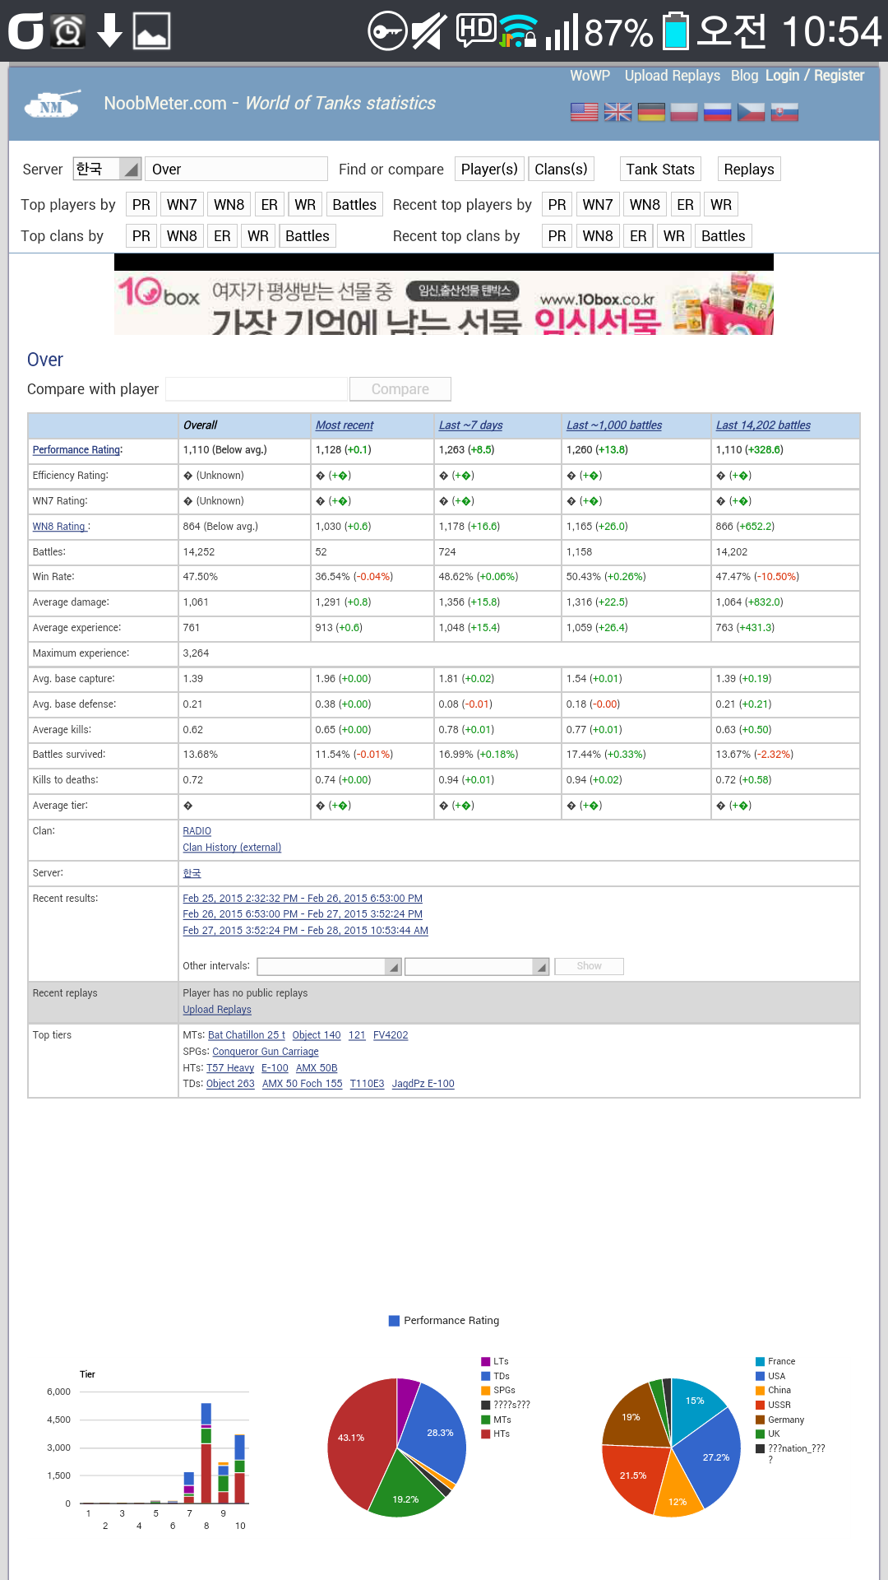The width and height of the screenshot is (888, 1580).
Task: Select the Czech flag language icon
Action: 751,112
